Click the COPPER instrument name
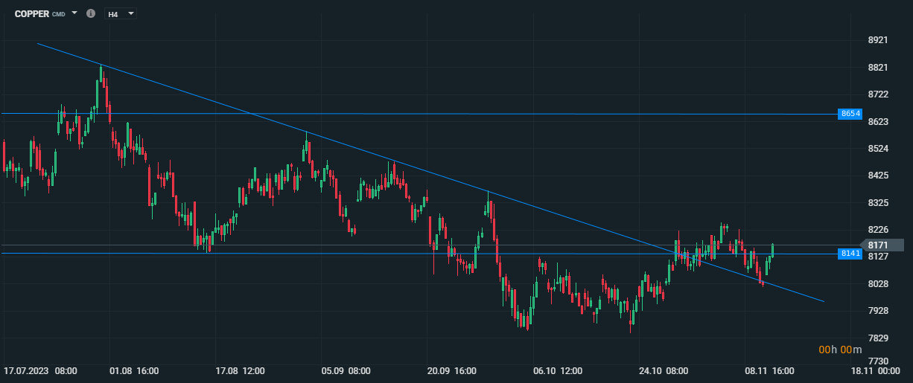Screen dimensions: 913x383 point(32,13)
